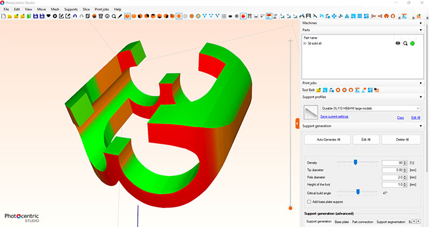Click the magnifier icon beside 3d solid.stl
Viewport: 429px width, 227px height.
pyautogui.click(x=405, y=43)
